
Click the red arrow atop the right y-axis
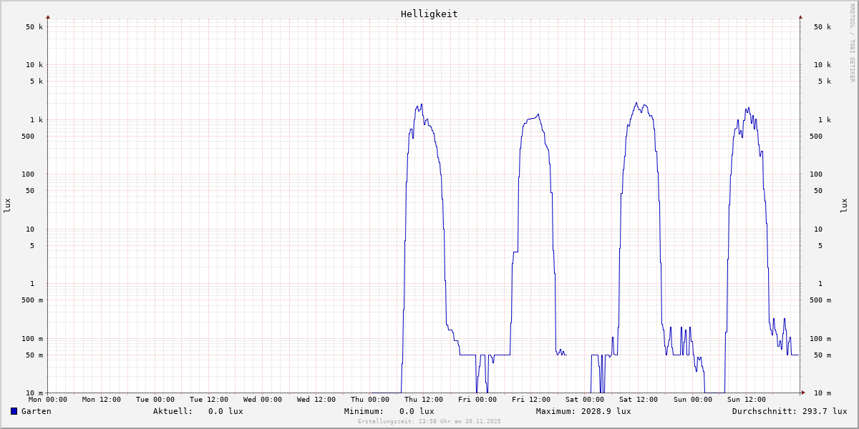tap(800, 16)
